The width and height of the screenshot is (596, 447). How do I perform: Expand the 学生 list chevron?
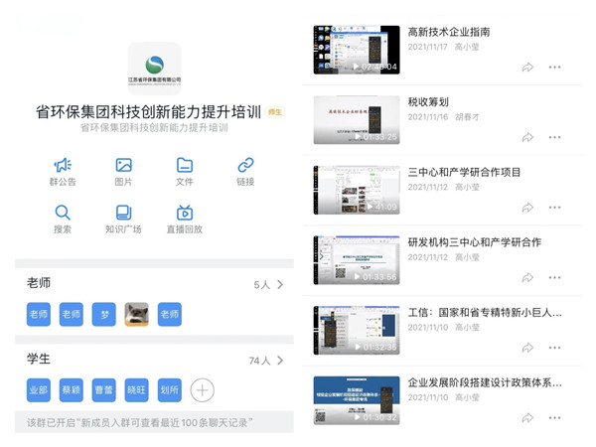280,361
